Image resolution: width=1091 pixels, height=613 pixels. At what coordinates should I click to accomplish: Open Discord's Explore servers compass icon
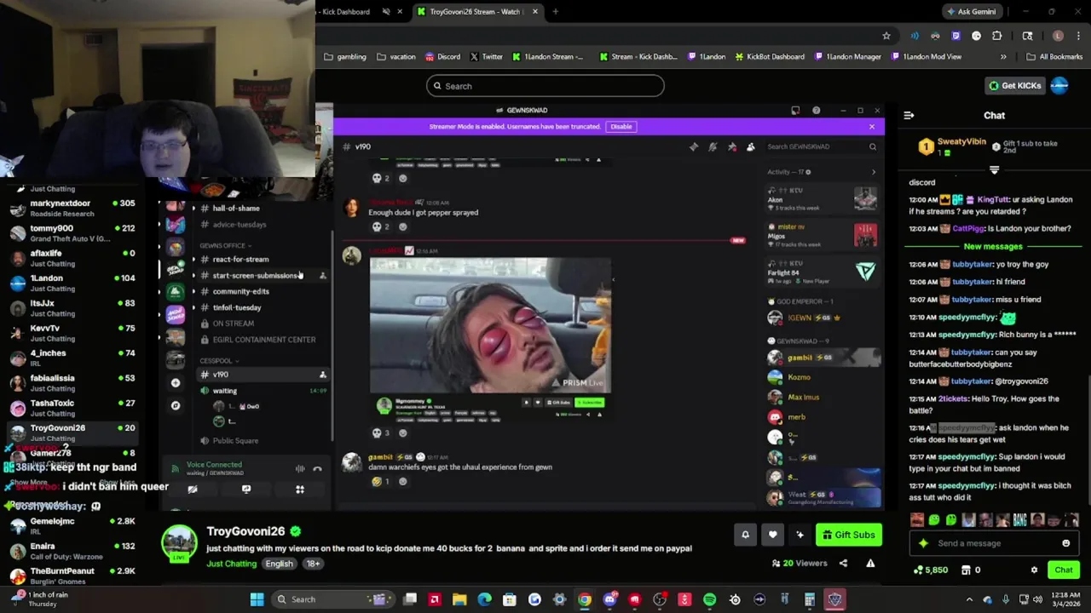point(176,405)
